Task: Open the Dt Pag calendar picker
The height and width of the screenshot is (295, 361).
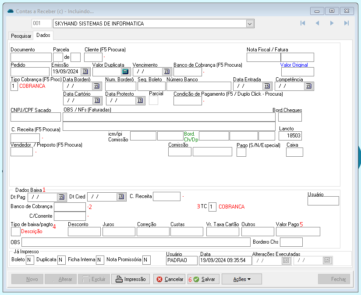Action: point(61,197)
